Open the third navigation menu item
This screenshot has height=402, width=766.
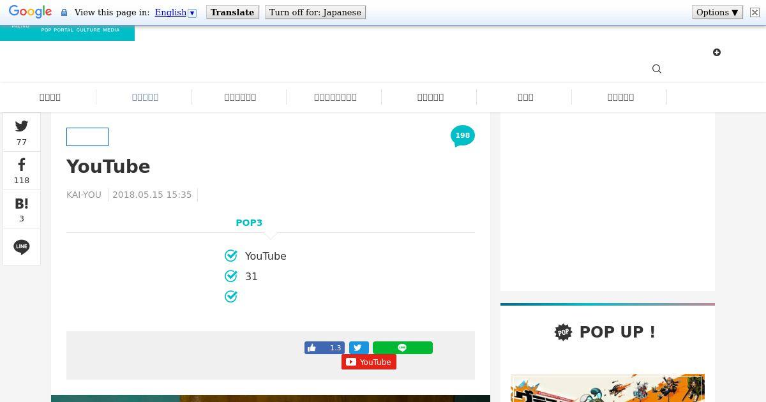[x=240, y=97]
